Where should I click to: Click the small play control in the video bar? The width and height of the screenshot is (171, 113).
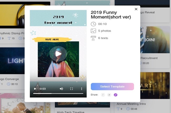click(x=35, y=89)
